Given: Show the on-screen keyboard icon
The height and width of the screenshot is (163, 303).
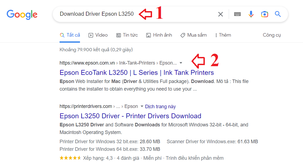Looking at the screenshot, I should tap(237, 14).
